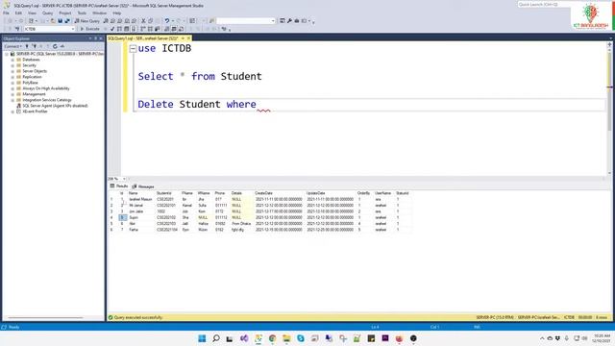Expand the PolyBase folder
The width and height of the screenshot is (615, 346).
point(12,83)
